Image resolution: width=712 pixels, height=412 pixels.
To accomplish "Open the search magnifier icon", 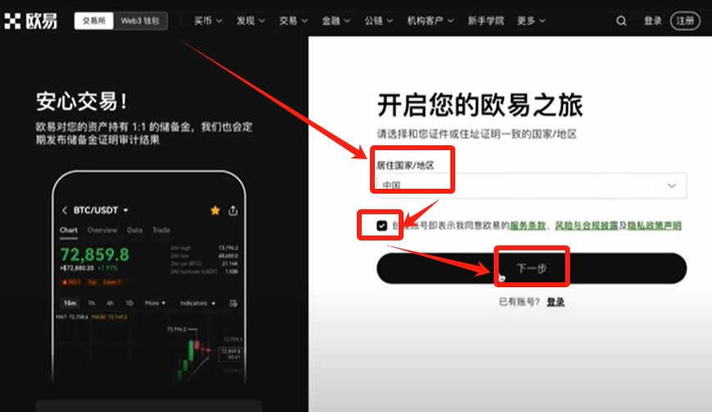I will (x=621, y=21).
